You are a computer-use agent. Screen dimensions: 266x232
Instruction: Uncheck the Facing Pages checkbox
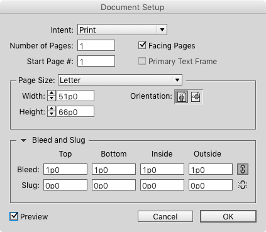[x=142, y=45]
